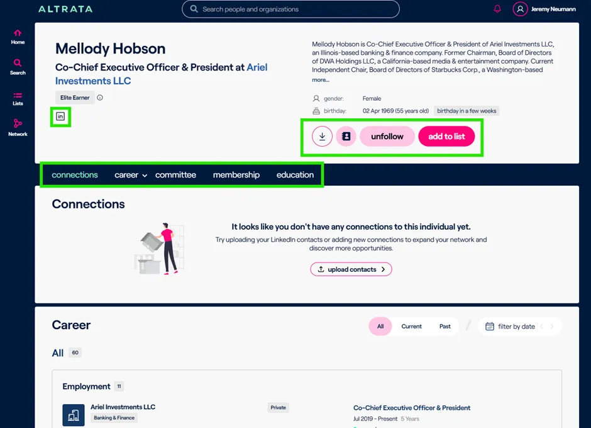Select the Current career filter
The image size is (591, 428).
pos(411,327)
